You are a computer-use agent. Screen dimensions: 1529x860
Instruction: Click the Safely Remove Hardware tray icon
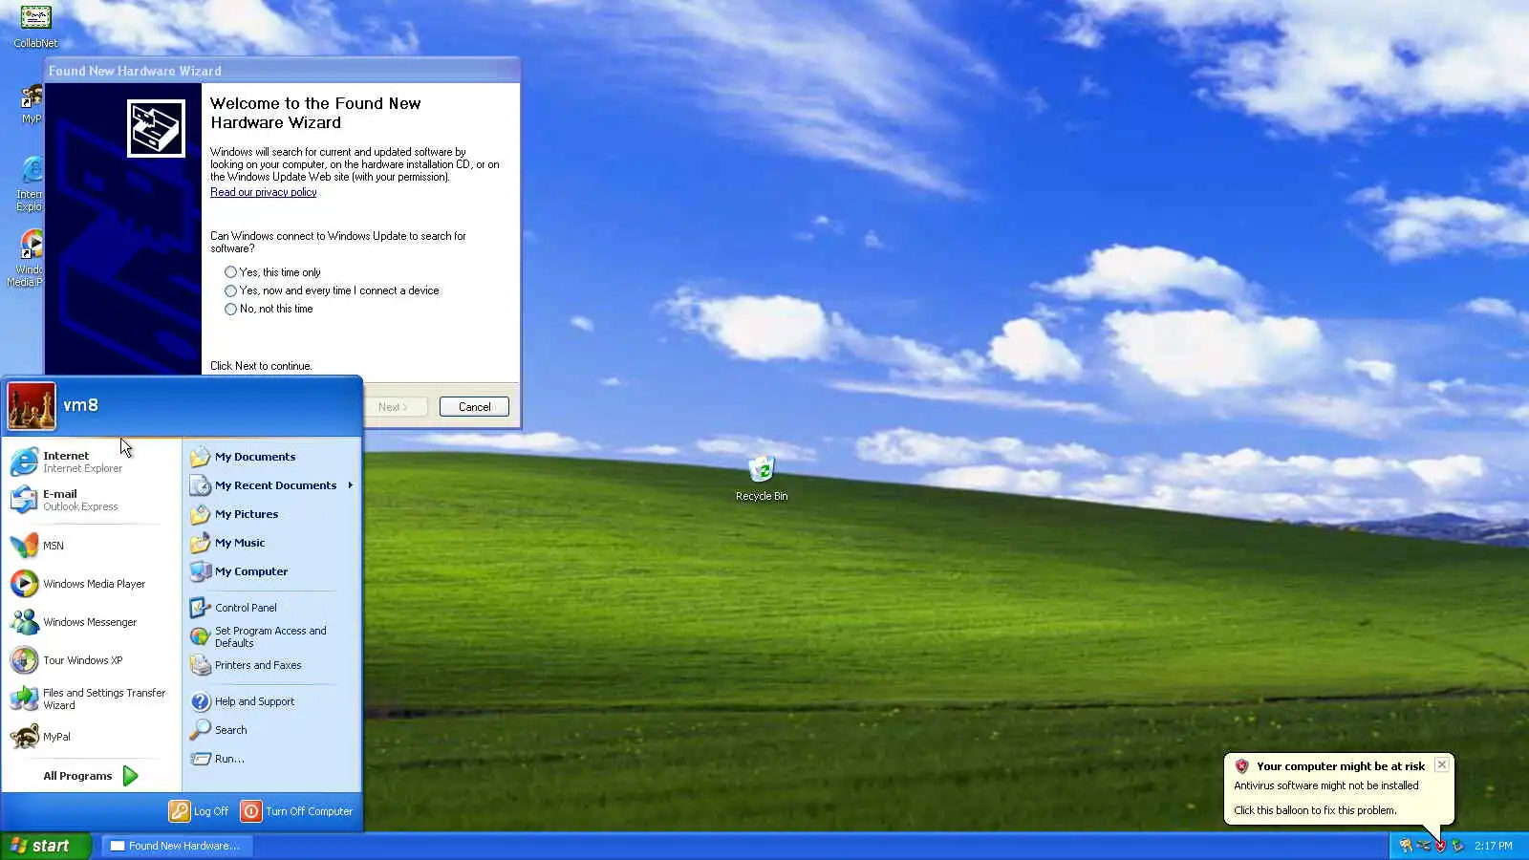(x=1457, y=846)
